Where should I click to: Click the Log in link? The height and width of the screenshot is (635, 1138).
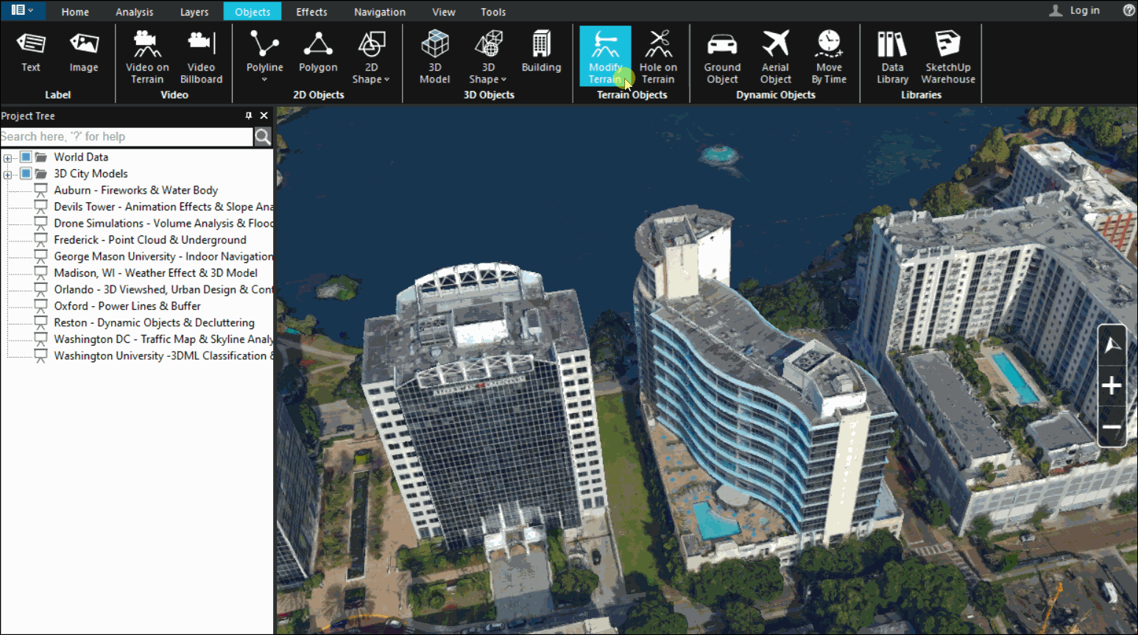click(1084, 10)
